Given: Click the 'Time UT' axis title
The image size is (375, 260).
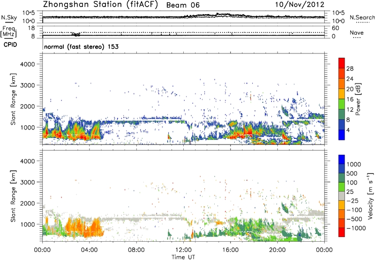Looking at the screenshot, I should [183, 257].
